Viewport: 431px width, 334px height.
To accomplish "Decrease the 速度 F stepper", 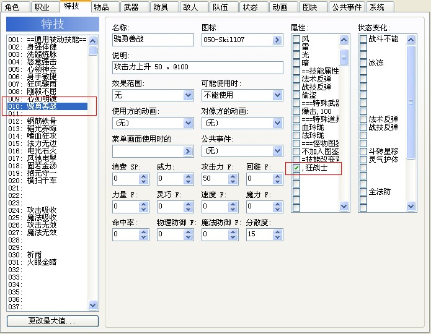I will 233,209.
